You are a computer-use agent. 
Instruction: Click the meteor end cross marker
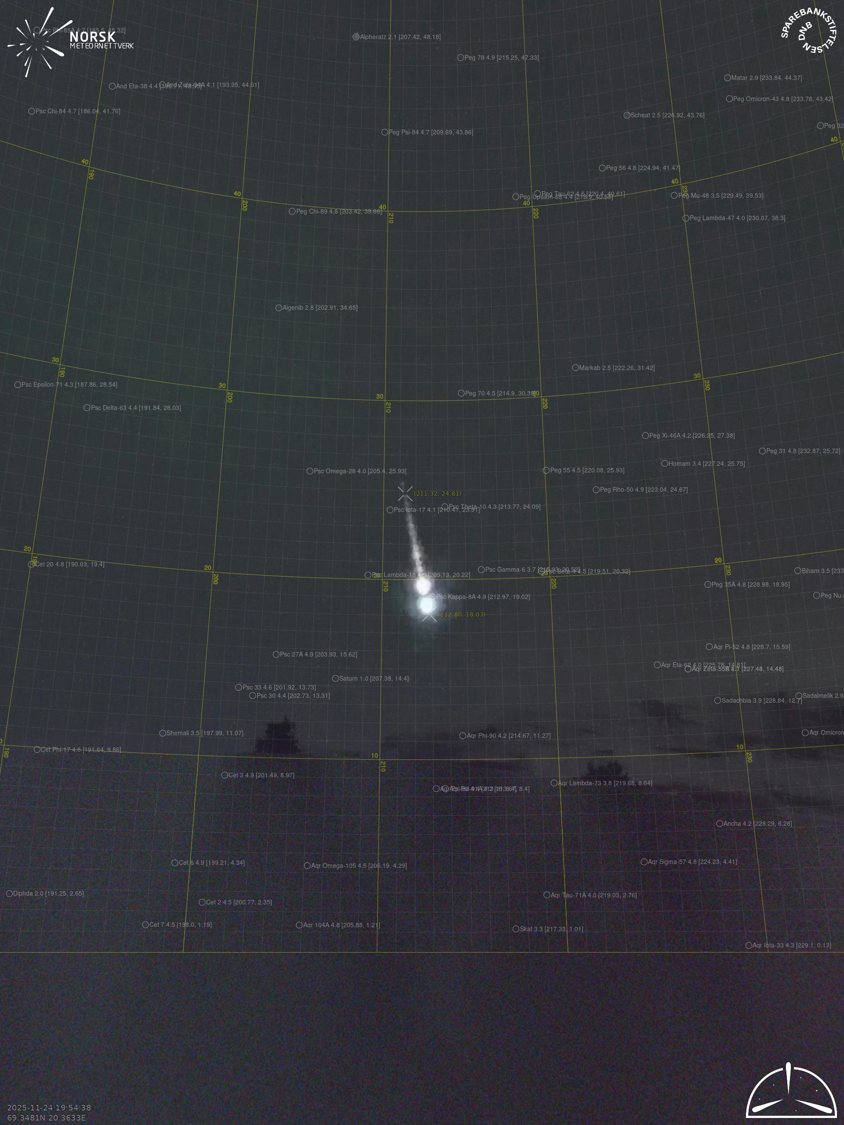(x=429, y=614)
